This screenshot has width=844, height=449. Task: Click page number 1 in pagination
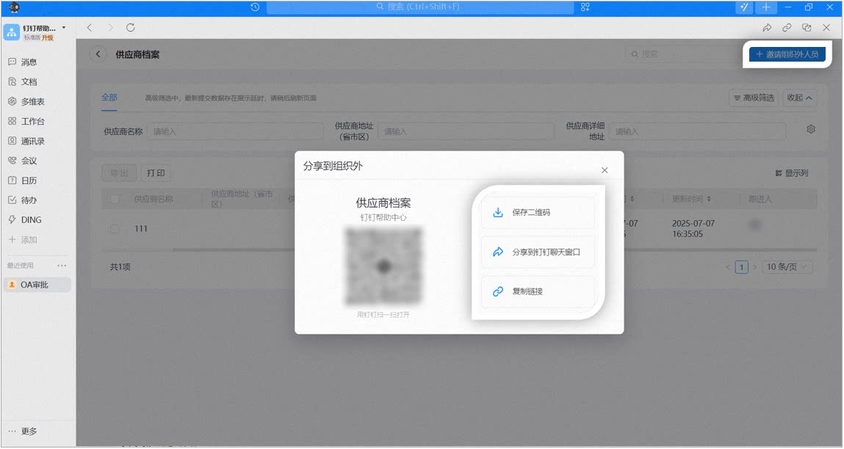pos(742,267)
